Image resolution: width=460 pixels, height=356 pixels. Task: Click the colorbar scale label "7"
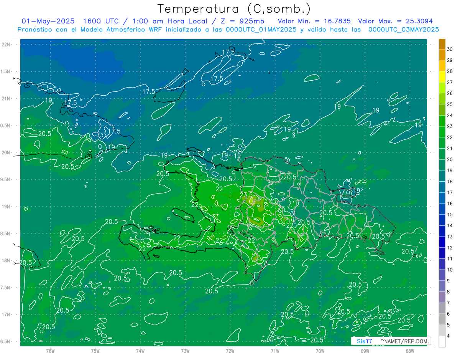point(448,303)
